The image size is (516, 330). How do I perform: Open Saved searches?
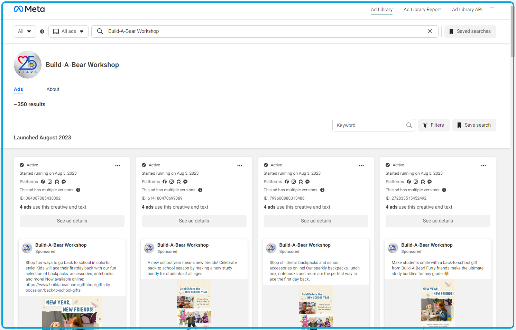[x=470, y=31]
